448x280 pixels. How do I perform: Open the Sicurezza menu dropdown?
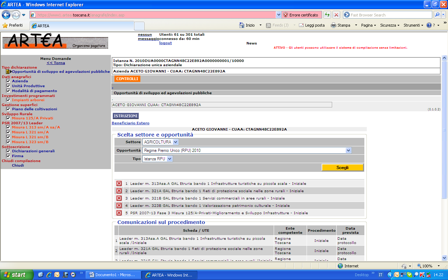[390, 25]
